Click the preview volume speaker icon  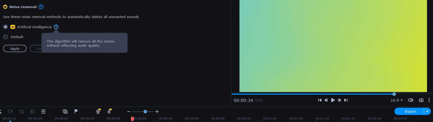point(410,100)
